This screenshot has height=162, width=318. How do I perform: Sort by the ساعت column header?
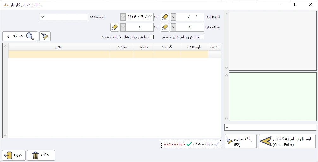(x=122, y=47)
